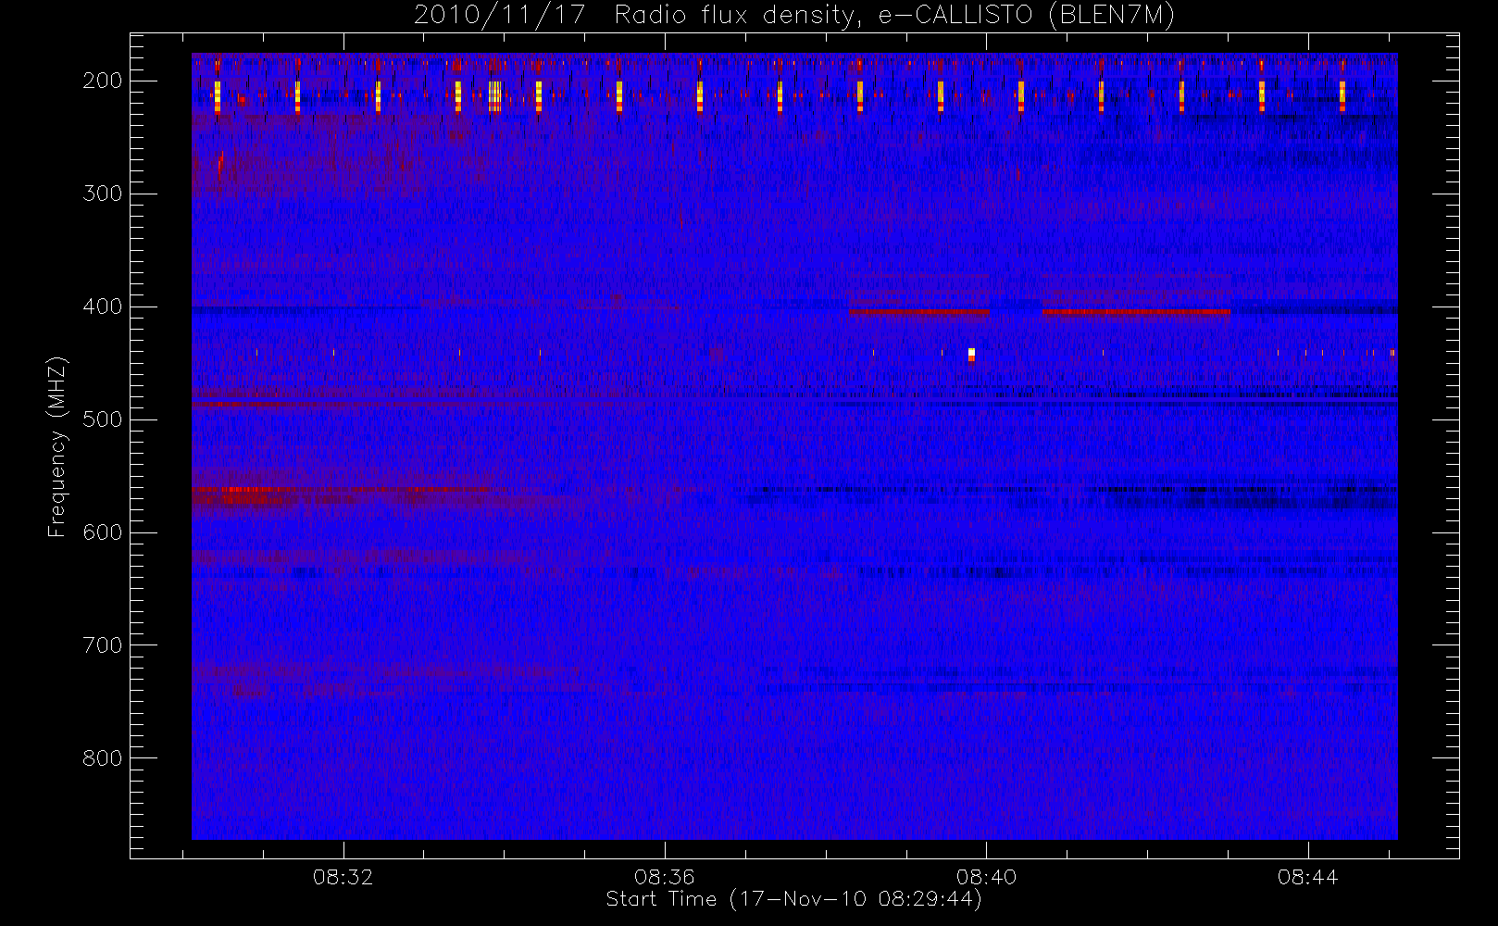Select the 'Frequency (MHz)' y-axis label
The width and height of the screenshot is (1498, 926).
pyautogui.click(x=57, y=447)
